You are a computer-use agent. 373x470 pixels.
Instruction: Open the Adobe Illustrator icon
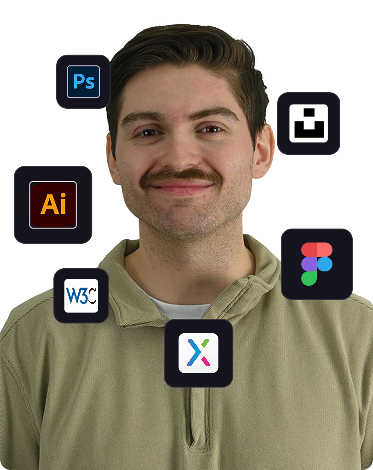[53, 205]
